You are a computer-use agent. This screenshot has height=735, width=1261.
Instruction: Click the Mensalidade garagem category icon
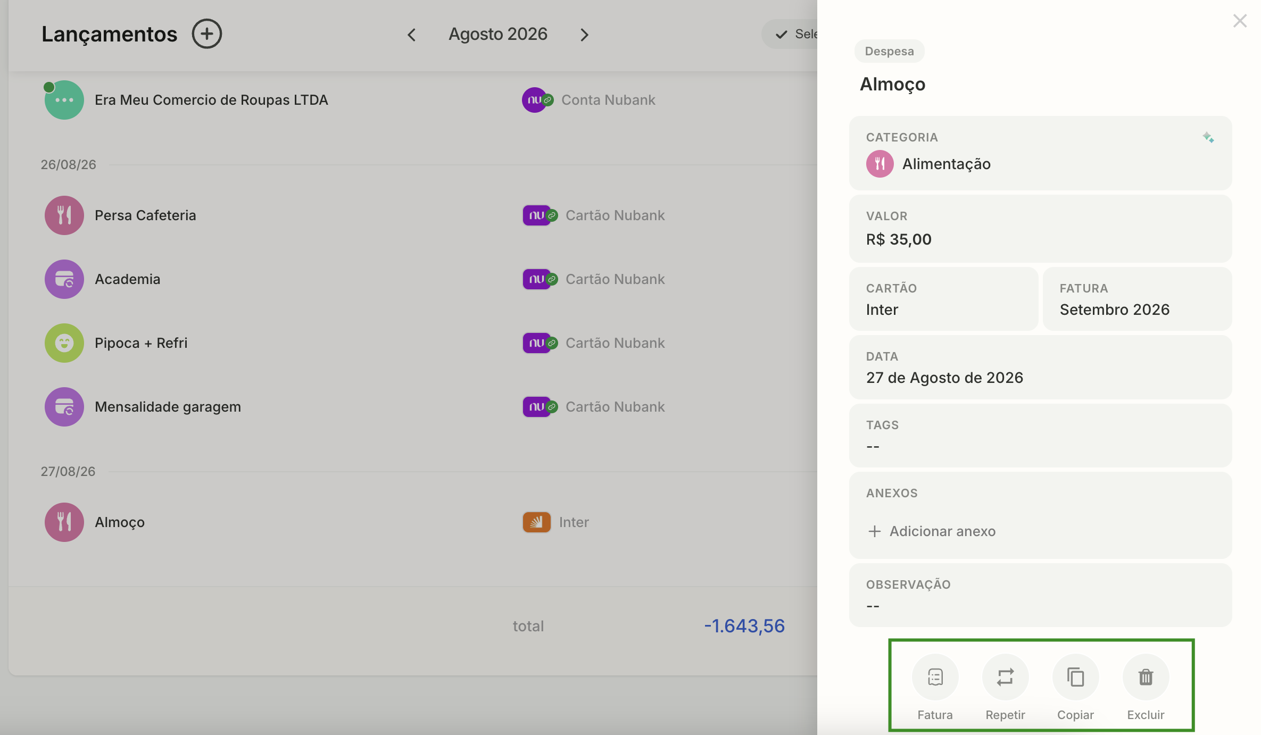tap(64, 407)
